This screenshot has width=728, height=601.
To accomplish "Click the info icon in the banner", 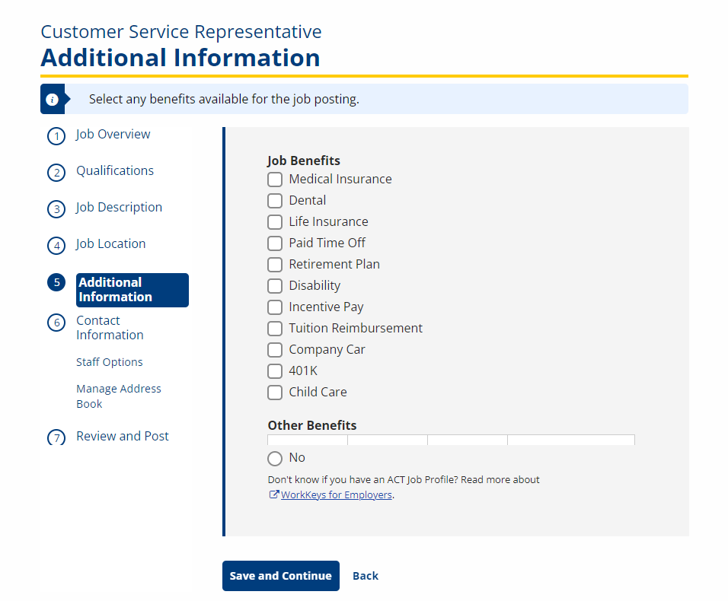I will tap(53, 99).
